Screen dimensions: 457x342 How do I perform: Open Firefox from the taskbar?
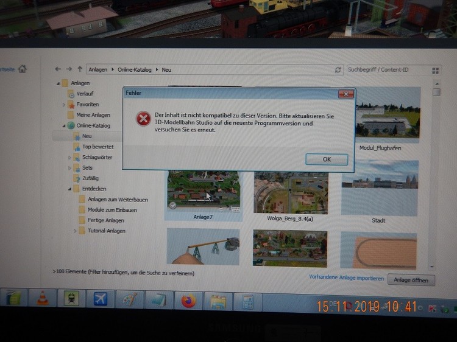pos(188,301)
